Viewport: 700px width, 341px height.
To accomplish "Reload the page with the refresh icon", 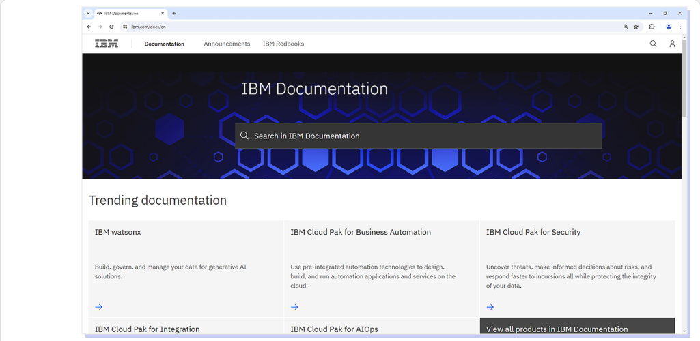I will (111, 27).
